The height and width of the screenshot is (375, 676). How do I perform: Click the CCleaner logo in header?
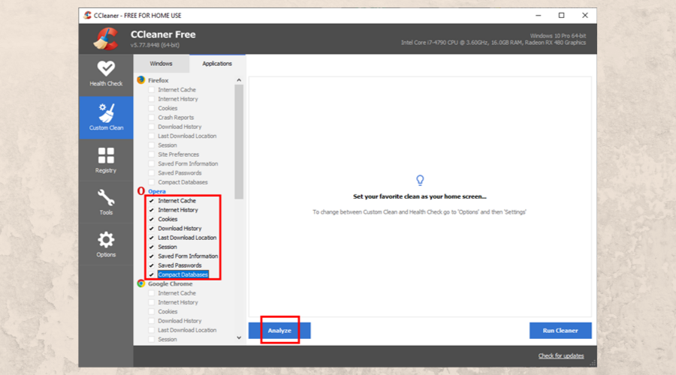(106, 39)
